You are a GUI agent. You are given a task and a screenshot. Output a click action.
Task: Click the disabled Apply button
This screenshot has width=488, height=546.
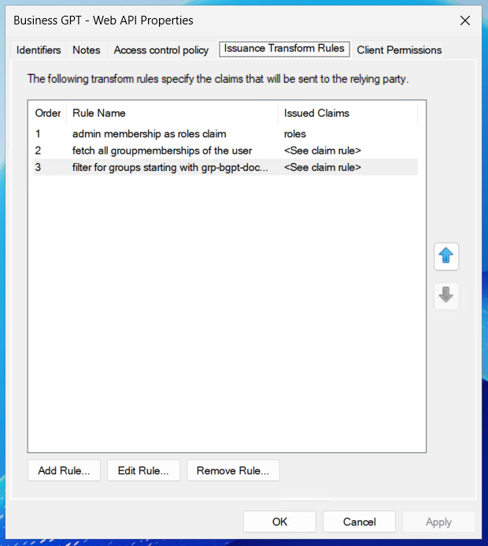tap(438, 522)
